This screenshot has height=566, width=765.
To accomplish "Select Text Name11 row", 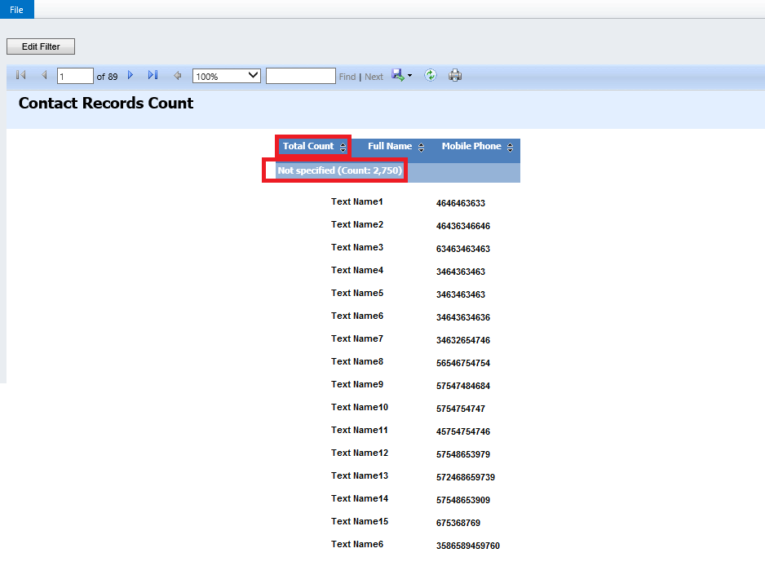I will (360, 430).
